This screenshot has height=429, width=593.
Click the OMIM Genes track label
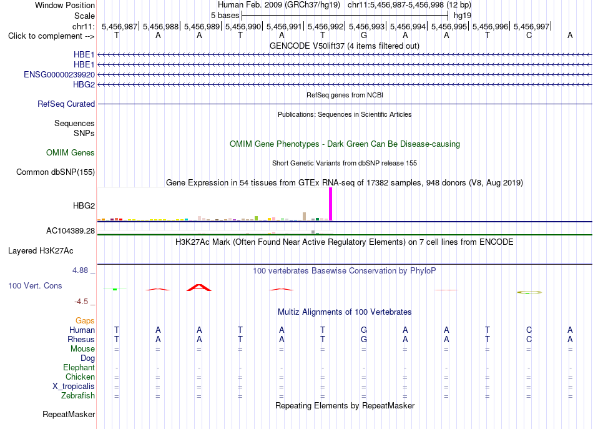coord(71,152)
